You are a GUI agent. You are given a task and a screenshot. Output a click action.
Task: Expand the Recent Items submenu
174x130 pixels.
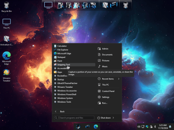point(109,79)
